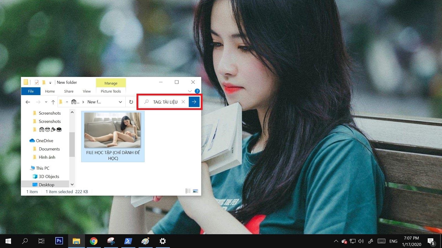
Task: Select the FILE HỌC TẬP folder thumbnail
Action: pyautogui.click(x=112, y=130)
